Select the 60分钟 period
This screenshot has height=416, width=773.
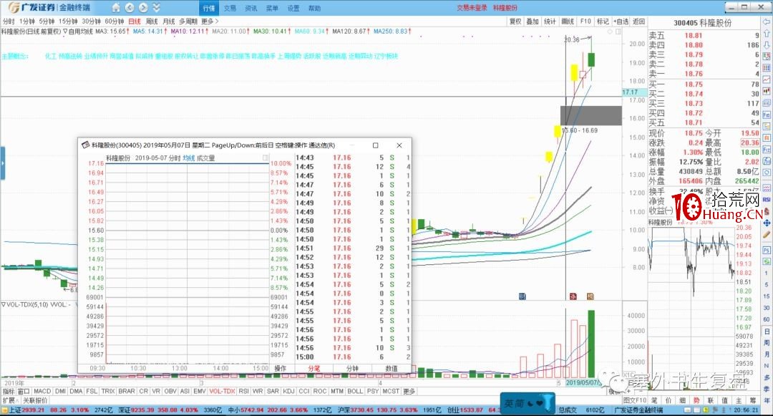115,21
